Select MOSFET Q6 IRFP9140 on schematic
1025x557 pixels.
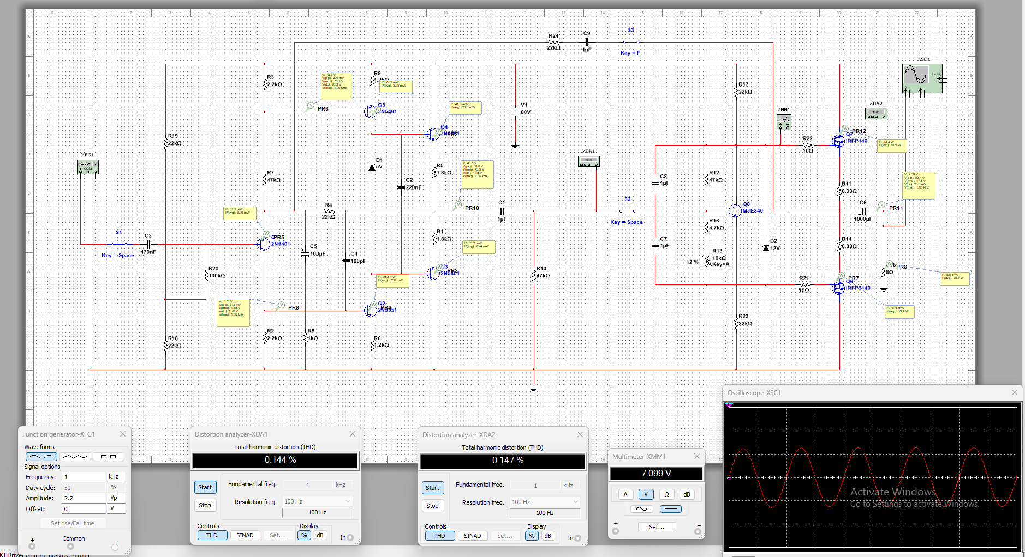tap(838, 288)
